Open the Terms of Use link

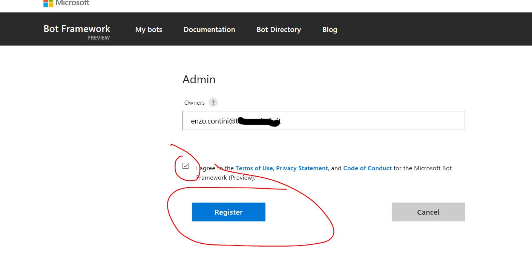point(254,168)
